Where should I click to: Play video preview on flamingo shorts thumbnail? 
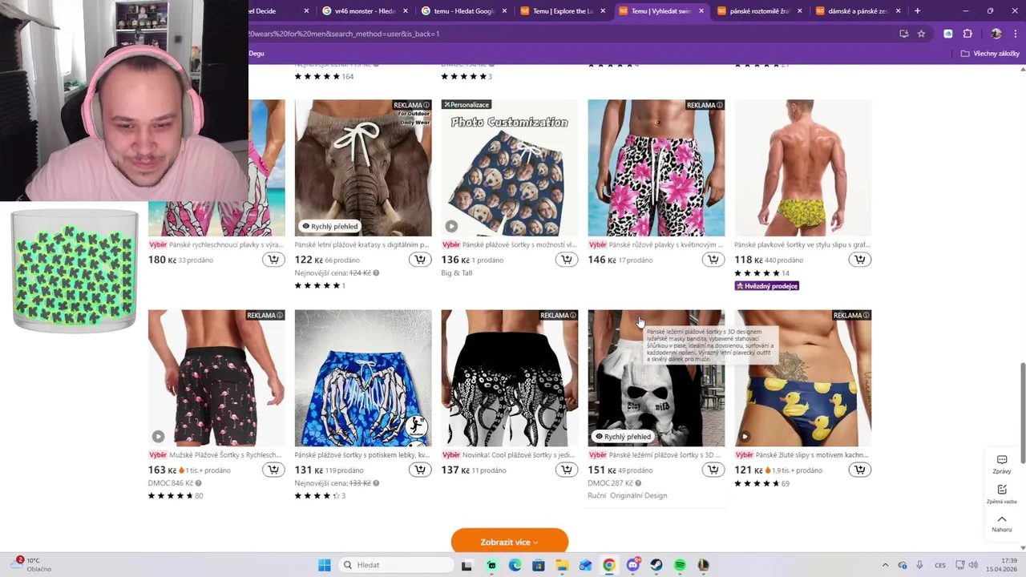click(159, 437)
